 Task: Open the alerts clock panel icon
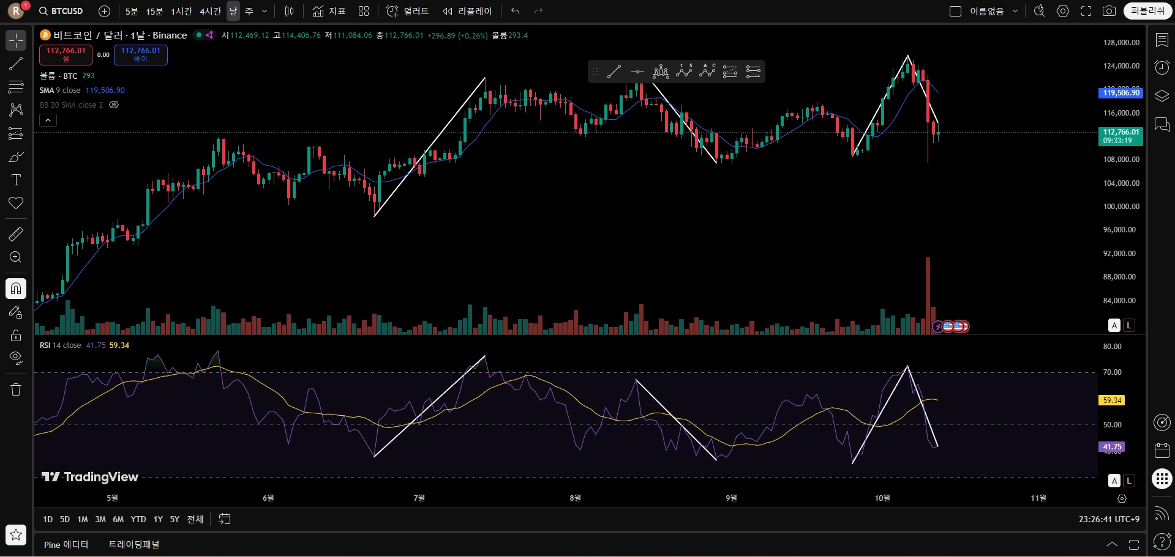[1162, 67]
